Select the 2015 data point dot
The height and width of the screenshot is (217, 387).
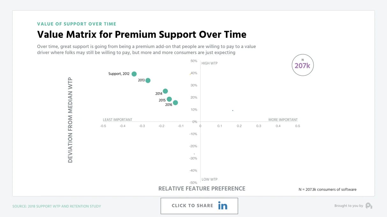tap(169, 99)
